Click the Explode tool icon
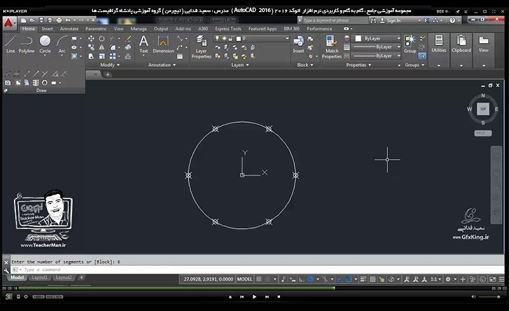Image resolution: width=509 pixels, height=311 pixels. coord(129,48)
